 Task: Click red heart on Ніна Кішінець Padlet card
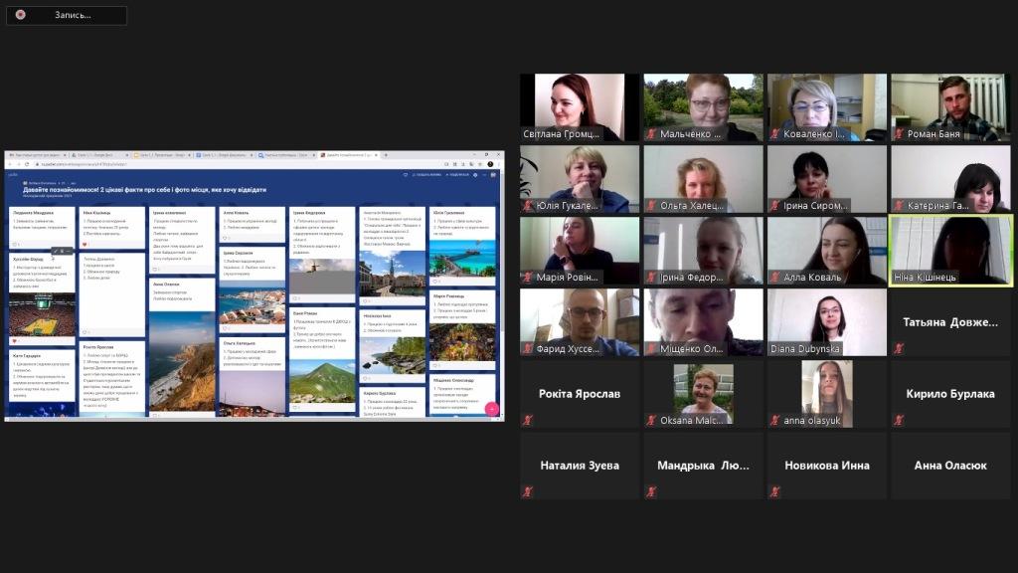pyautogui.click(x=85, y=245)
